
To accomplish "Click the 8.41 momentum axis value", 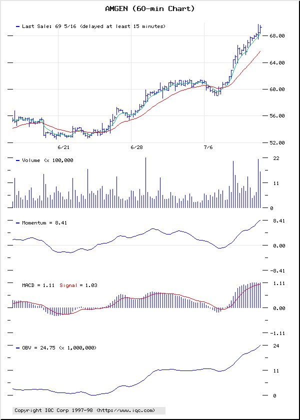I will pyautogui.click(x=278, y=220).
